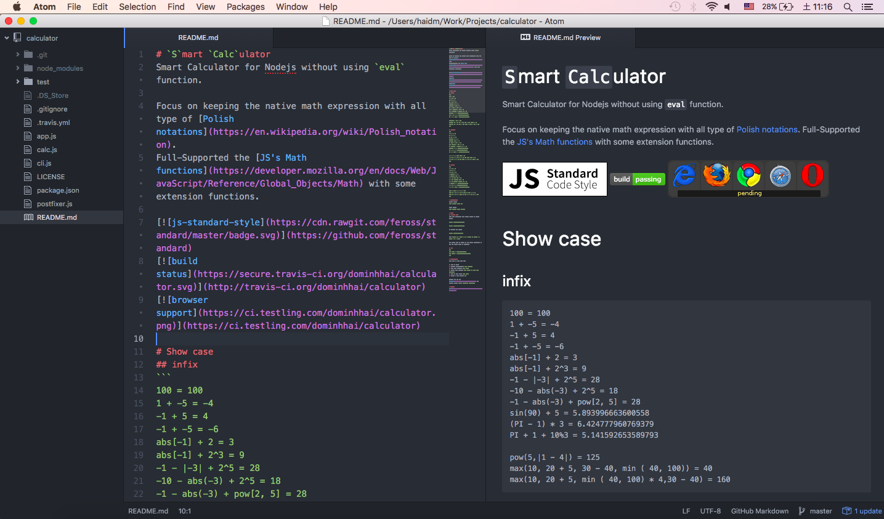Click the Safari browser icon in preview
884x519 pixels.
(781, 176)
